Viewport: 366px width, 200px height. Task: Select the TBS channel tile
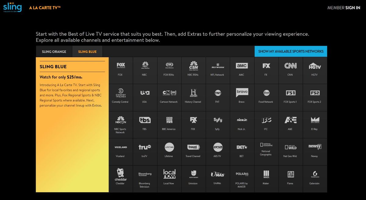145,125
